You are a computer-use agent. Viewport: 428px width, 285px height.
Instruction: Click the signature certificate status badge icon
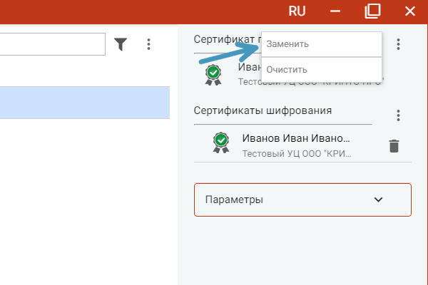point(213,75)
